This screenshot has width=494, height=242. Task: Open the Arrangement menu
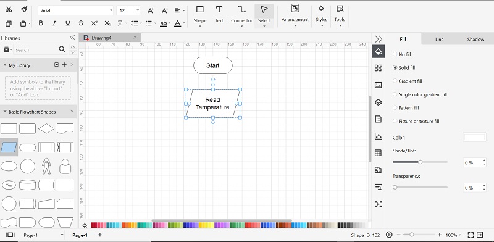[295, 14]
